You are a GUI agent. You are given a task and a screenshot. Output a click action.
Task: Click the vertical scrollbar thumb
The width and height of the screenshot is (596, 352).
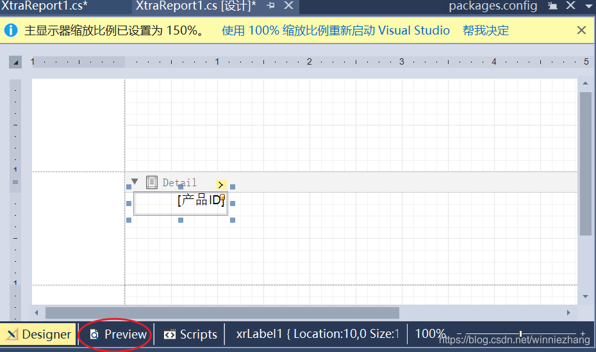(x=586, y=164)
